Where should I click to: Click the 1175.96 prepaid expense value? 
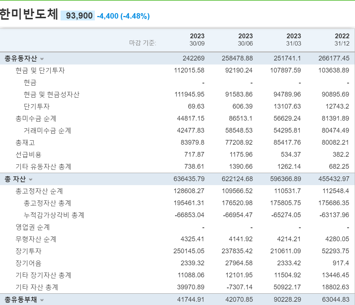click(x=241, y=155)
